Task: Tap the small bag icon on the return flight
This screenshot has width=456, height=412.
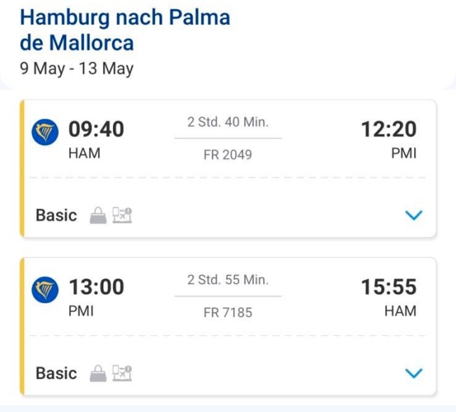Action: click(x=98, y=374)
